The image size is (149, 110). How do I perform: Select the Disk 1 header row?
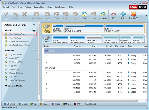point(95,51)
